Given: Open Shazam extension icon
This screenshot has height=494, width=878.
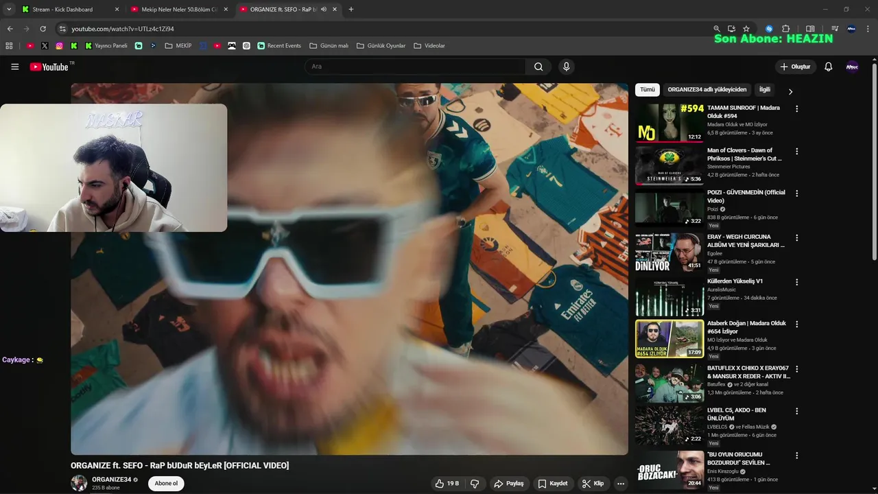Looking at the screenshot, I should 769,29.
